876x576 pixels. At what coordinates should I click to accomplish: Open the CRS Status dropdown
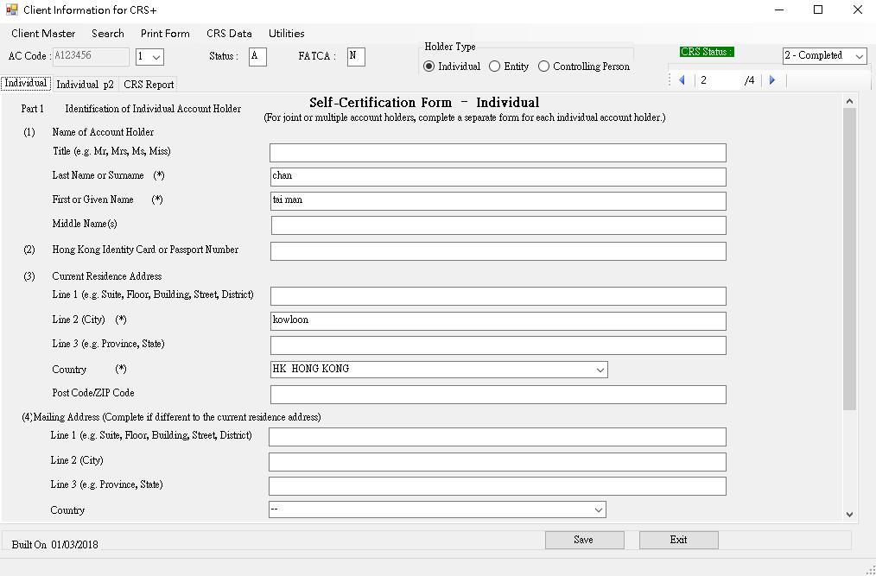click(x=860, y=56)
